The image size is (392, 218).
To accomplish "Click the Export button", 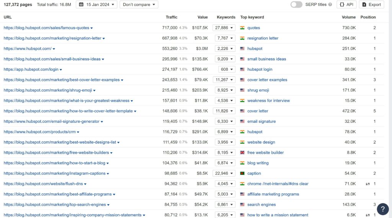I will (371, 5).
